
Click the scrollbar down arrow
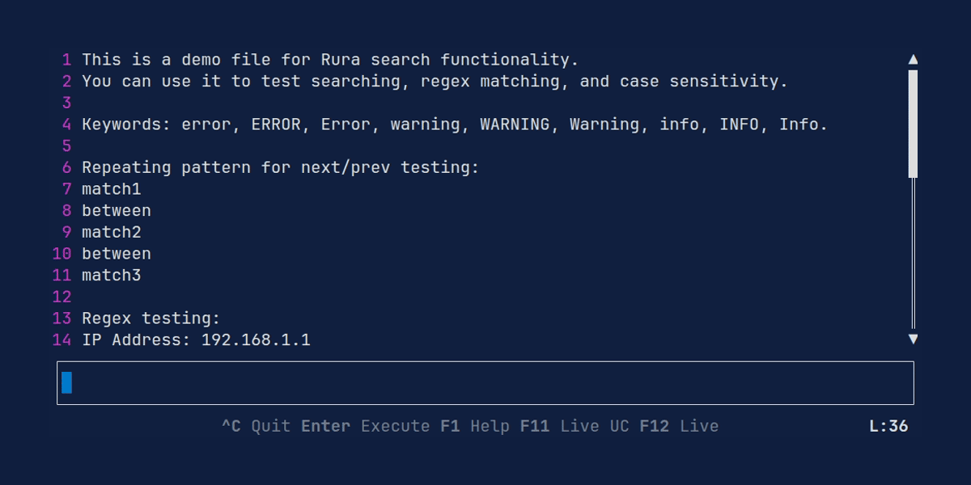913,339
